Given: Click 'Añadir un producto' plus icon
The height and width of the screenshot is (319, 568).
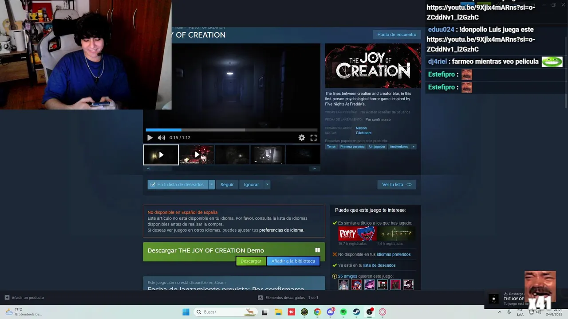Looking at the screenshot, I should coord(7,298).
